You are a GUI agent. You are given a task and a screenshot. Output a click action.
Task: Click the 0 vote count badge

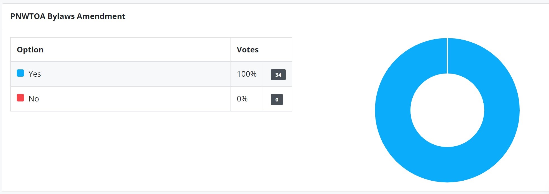[277, 100]
